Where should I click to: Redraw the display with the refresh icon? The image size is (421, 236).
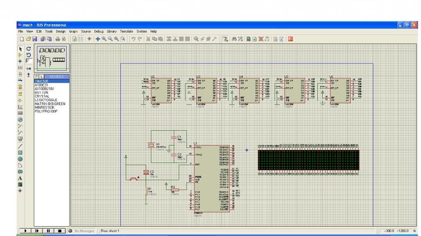coord(74,39)
